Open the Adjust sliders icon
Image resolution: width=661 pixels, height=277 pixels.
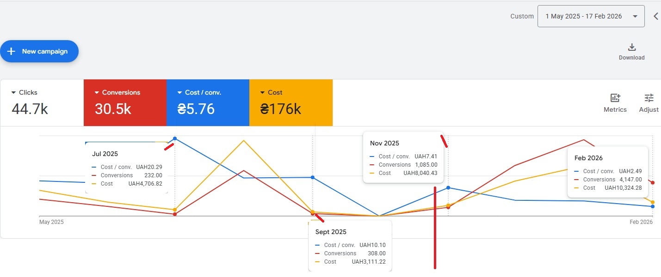point(649,98)
